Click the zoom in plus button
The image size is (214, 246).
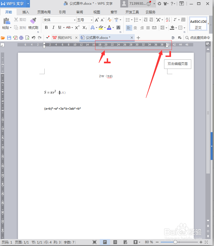click(201, 242)
